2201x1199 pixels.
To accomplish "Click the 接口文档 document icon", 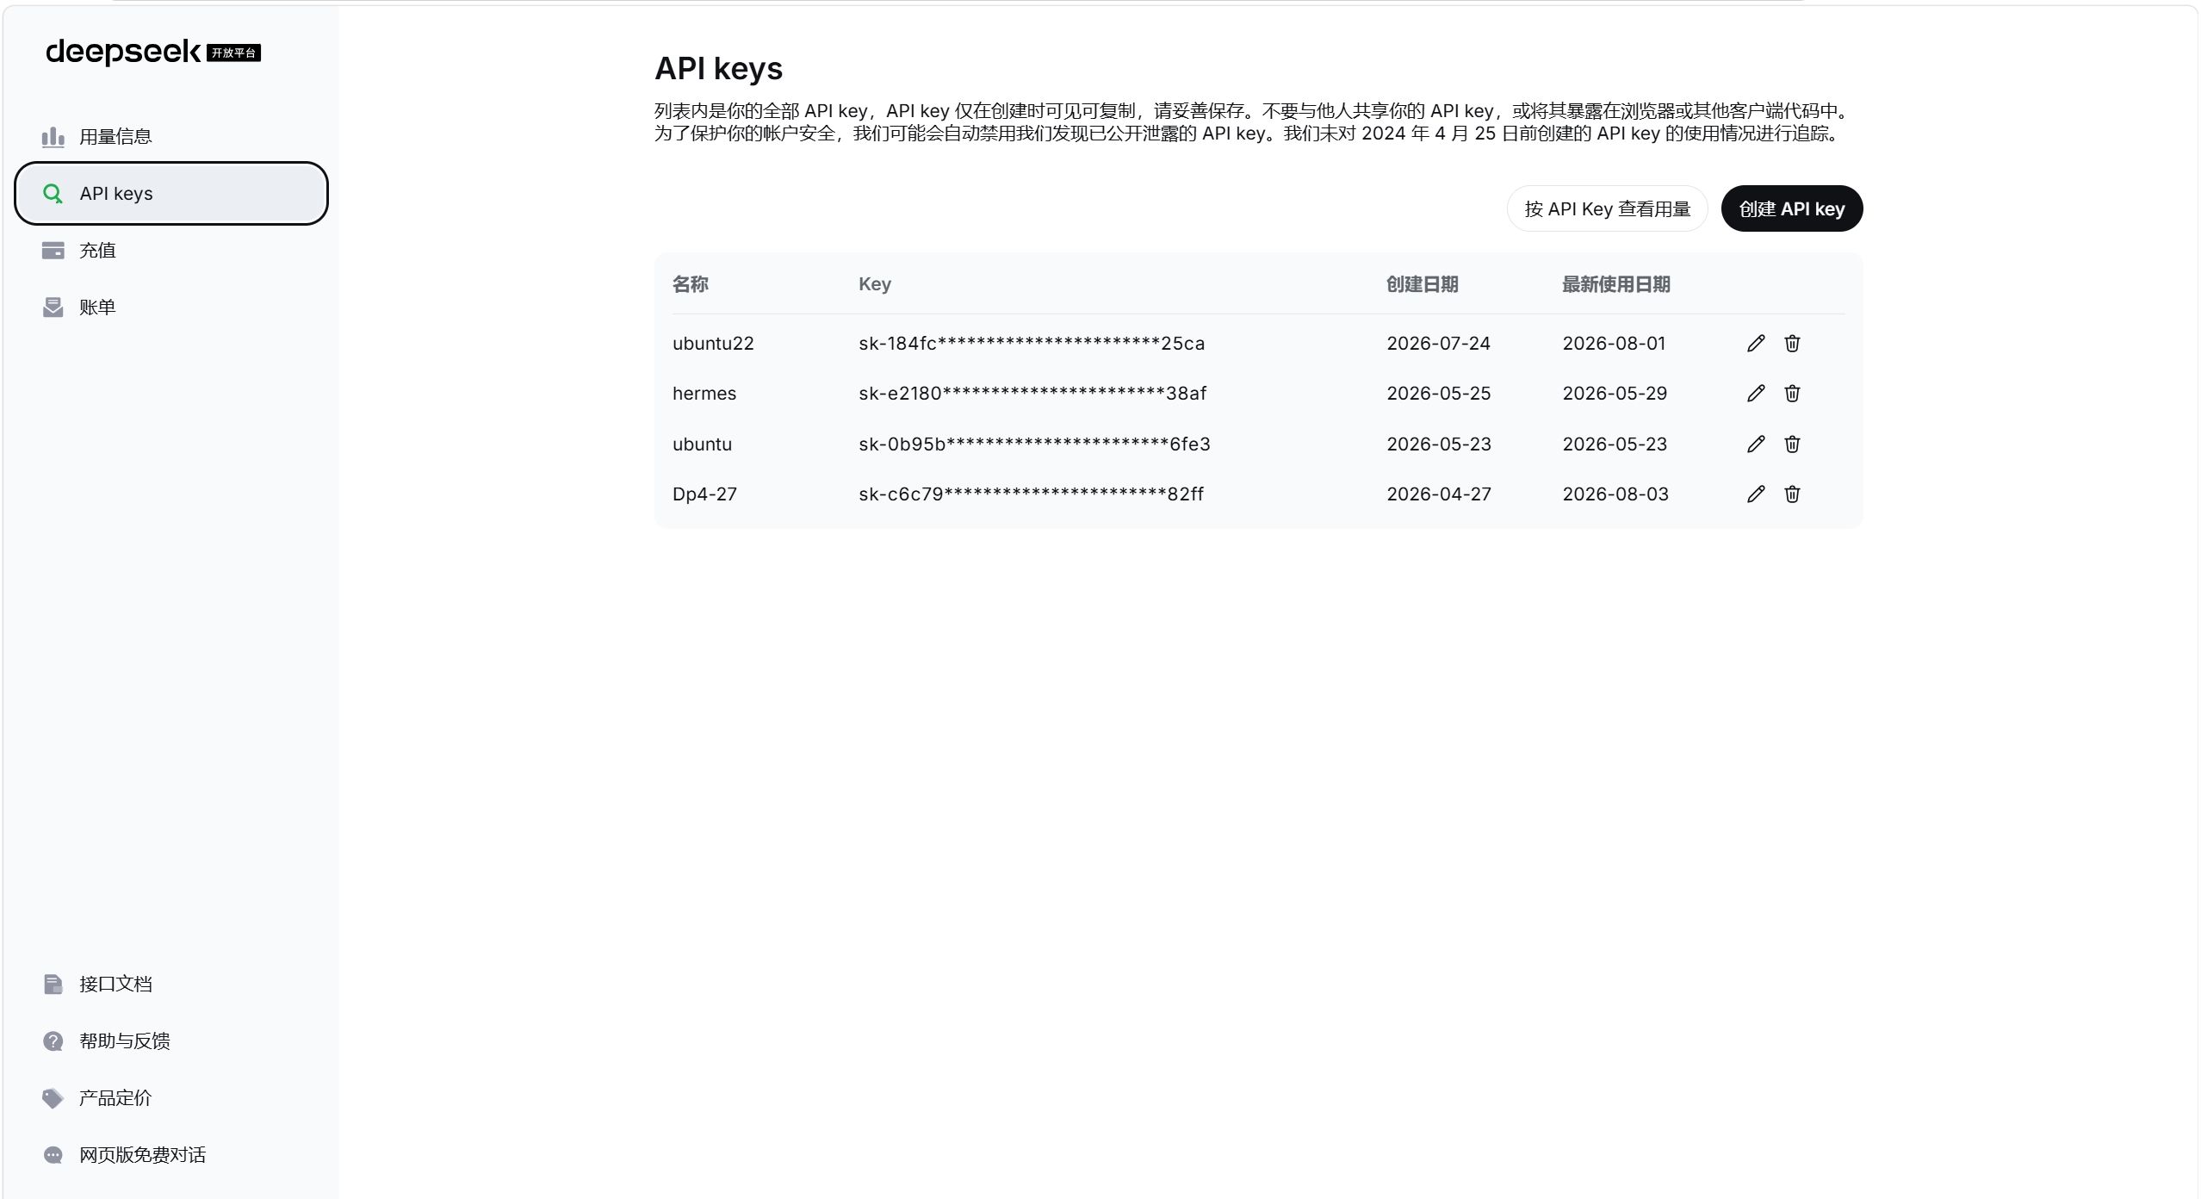I will click(x=53, y=985).
